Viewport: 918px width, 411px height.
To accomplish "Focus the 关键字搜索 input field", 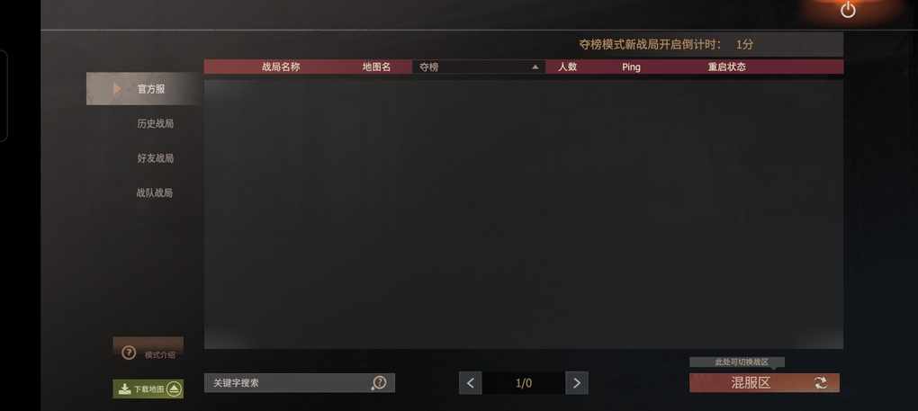I will (x=299, y=383).
